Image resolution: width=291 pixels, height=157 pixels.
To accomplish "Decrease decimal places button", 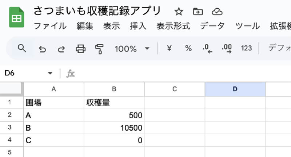I will pos(207,48).
